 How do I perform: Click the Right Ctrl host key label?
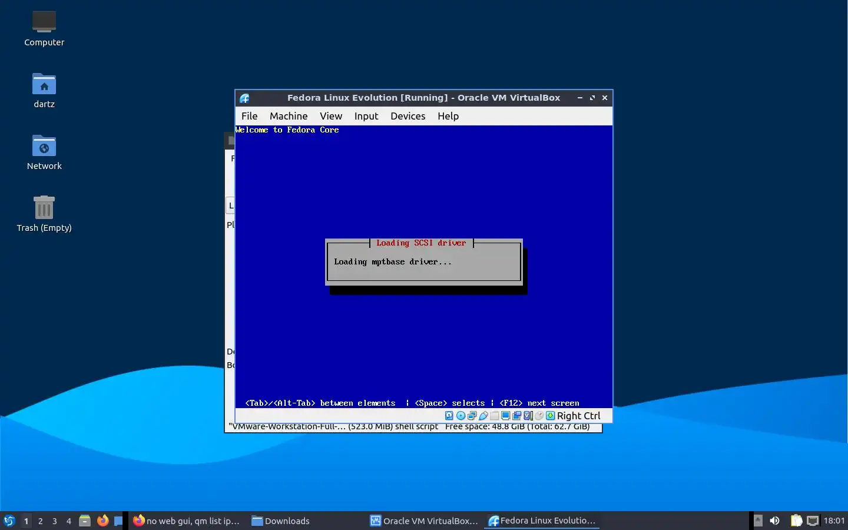pos(578,416)
